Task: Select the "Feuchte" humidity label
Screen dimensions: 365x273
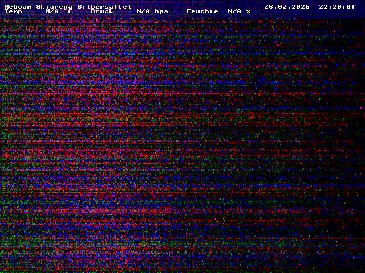Action: coord(202,11)
